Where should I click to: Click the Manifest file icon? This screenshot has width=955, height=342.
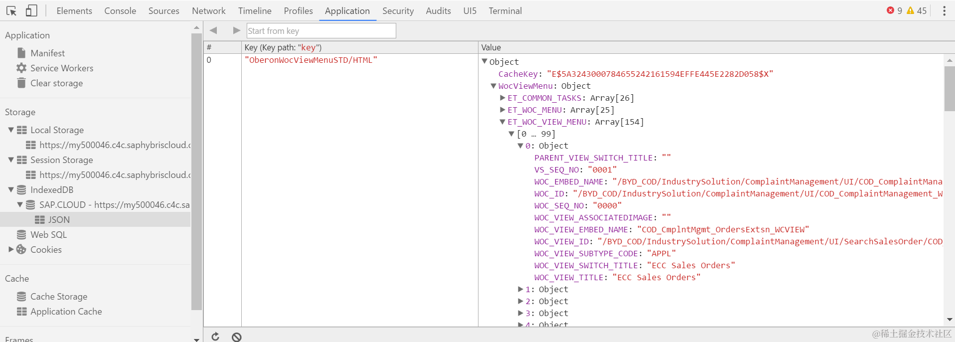(21, 53)
